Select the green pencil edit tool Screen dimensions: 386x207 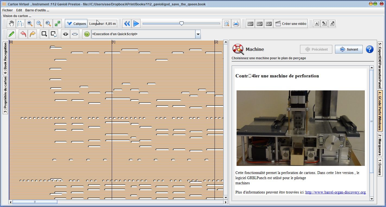point(11,34)
